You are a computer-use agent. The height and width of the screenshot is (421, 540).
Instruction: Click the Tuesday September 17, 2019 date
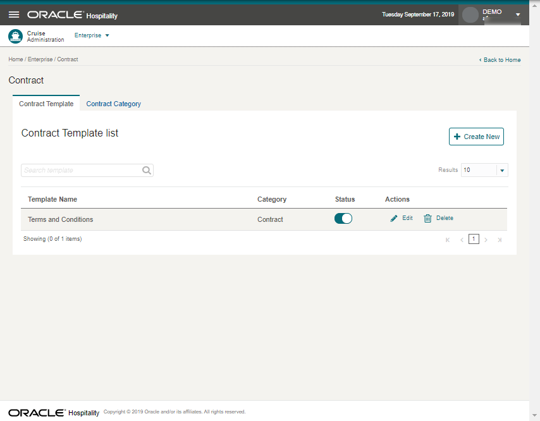pos(418,15)
